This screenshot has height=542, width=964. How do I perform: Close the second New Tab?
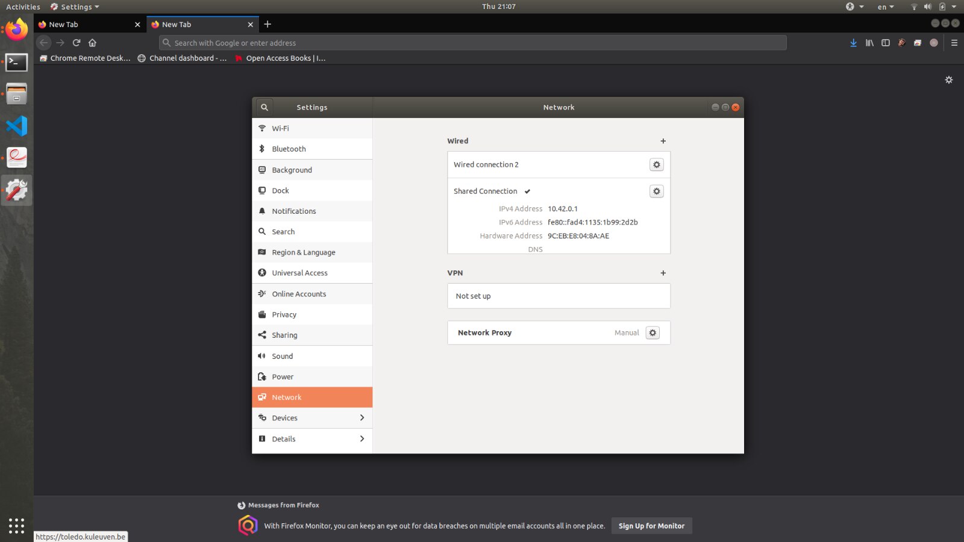tap(251, 25)
